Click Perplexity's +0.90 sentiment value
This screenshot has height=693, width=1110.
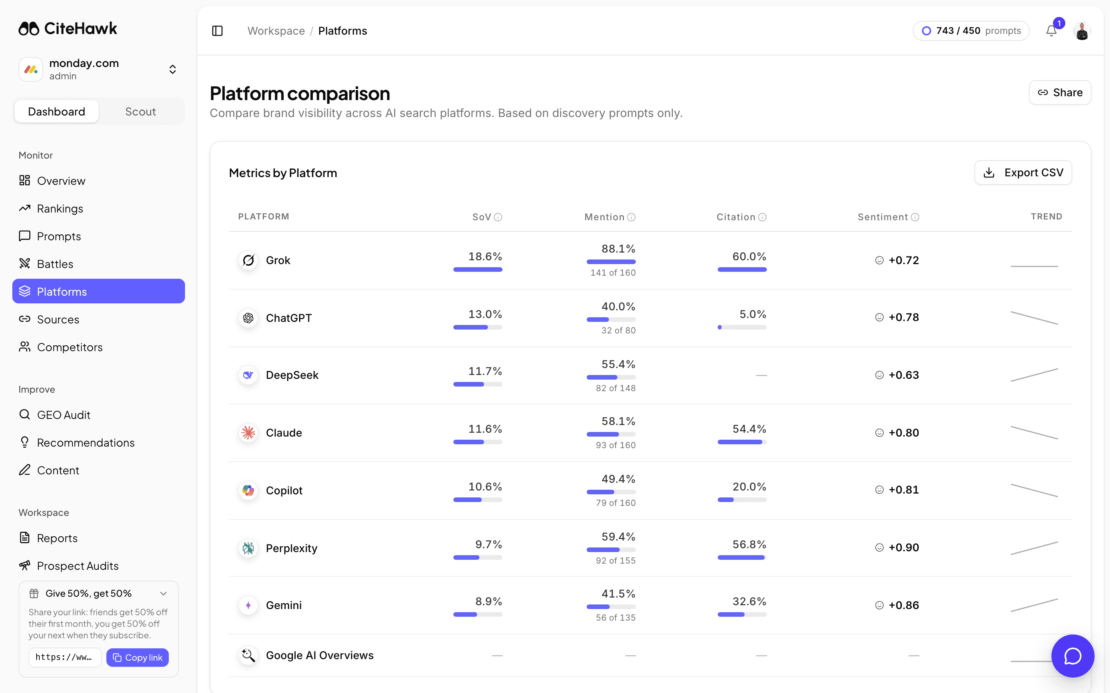click(903, 548)
